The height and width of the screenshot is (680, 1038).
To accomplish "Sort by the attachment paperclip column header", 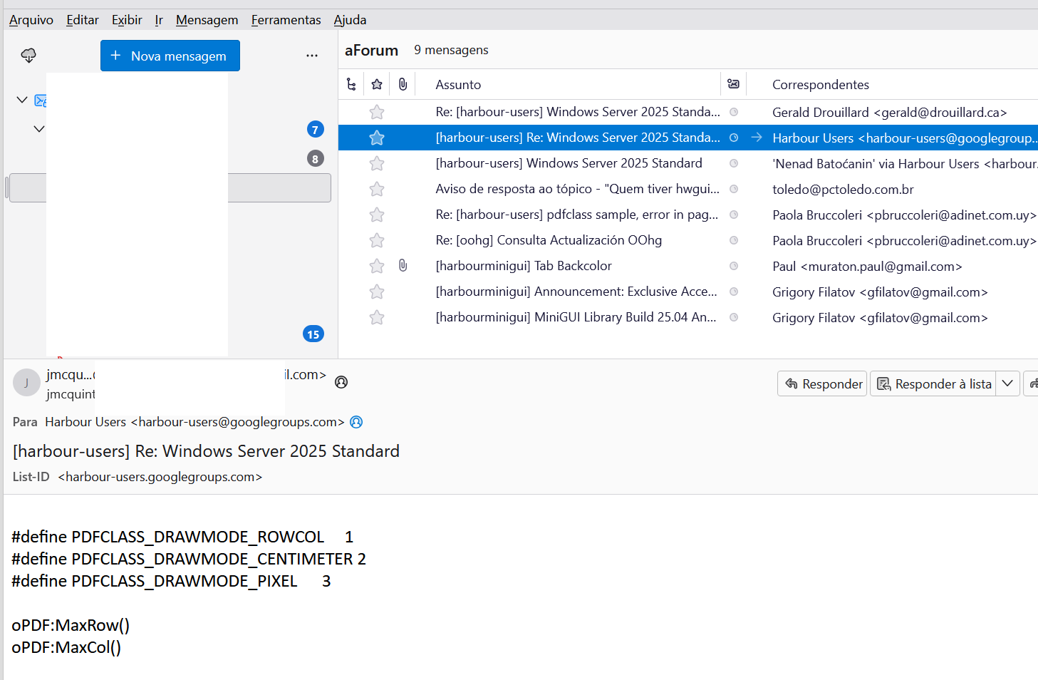I will (403, 85).
